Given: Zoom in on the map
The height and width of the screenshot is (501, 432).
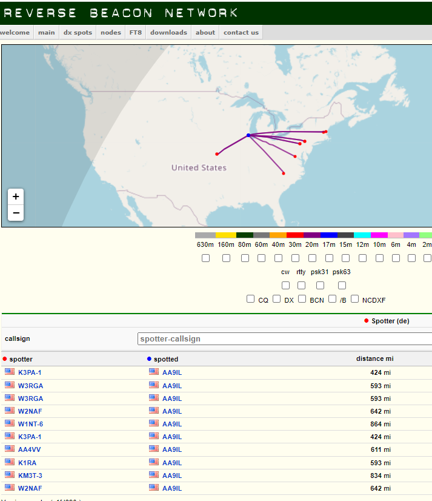Looking at the screenshot, I should [16, 197].
